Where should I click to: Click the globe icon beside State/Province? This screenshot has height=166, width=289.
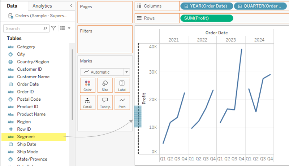[11, 160]
